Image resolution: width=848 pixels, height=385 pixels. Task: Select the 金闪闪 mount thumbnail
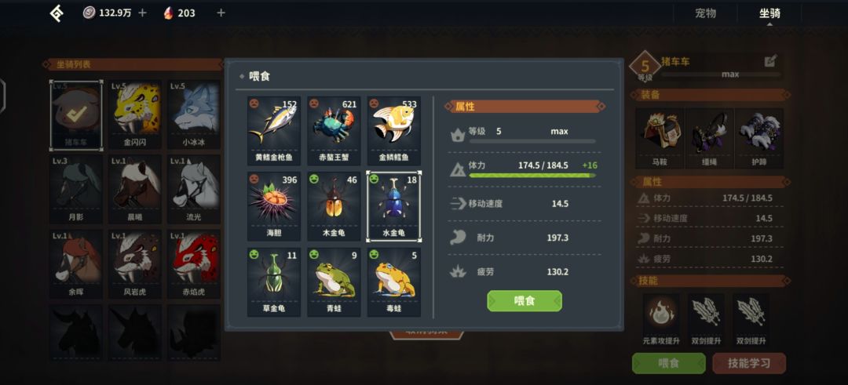[135, 115]
